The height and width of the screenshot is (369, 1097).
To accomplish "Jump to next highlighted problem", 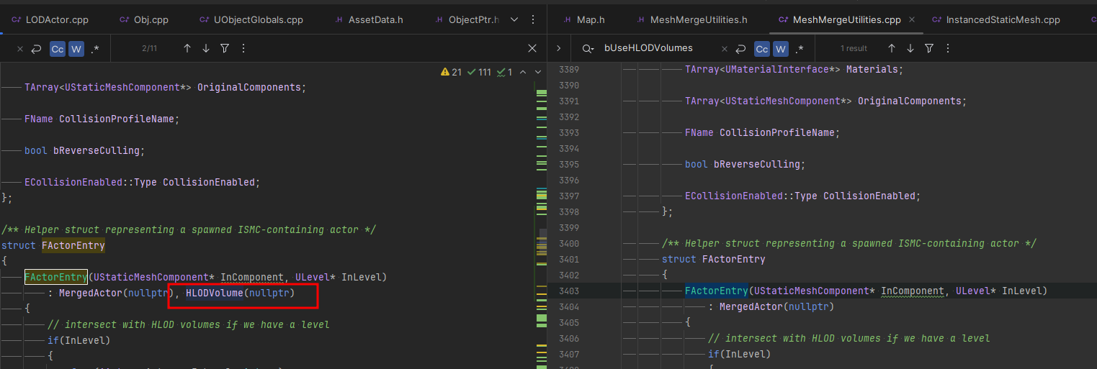I will pyautogui.click(x=537, y=72).
